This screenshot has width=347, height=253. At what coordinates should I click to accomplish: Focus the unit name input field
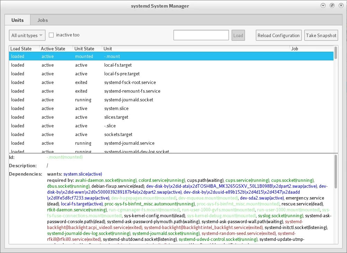201,35
